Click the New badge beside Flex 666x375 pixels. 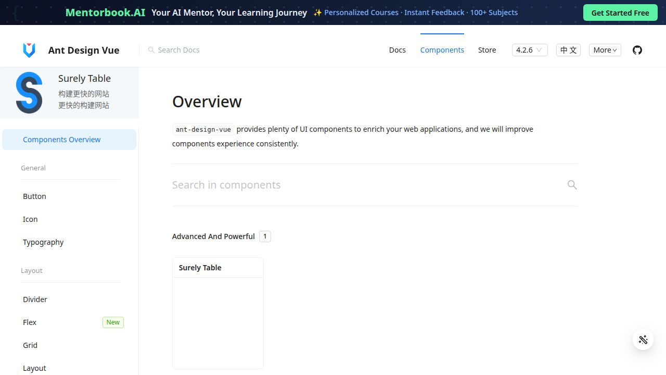coord(113,322)
